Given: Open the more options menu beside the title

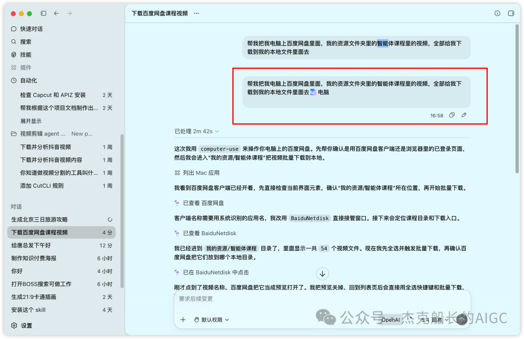Looking at the screenshot, I should [196, 14].
